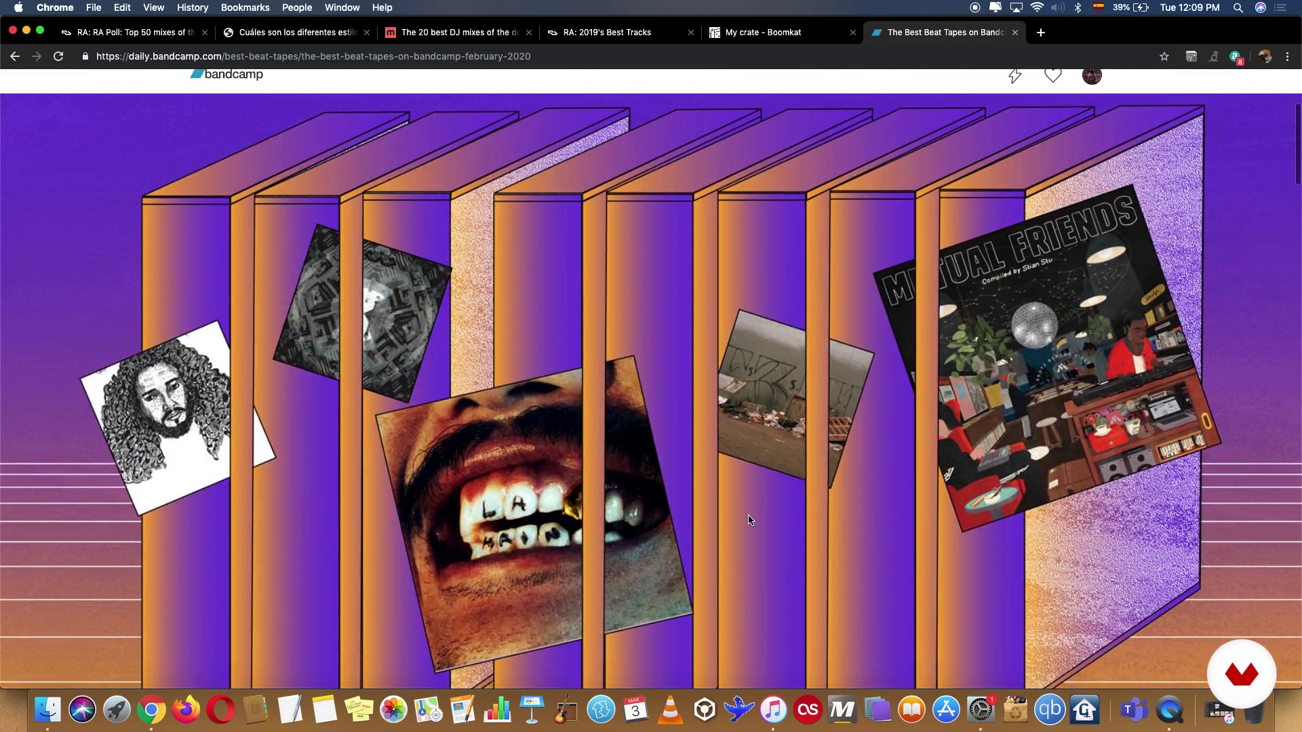Bookmark this page with the star icon
The image size is (1302, 732).
click(x=1164, y=56)
